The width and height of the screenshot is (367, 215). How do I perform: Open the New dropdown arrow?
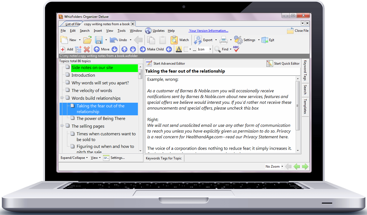80,40
